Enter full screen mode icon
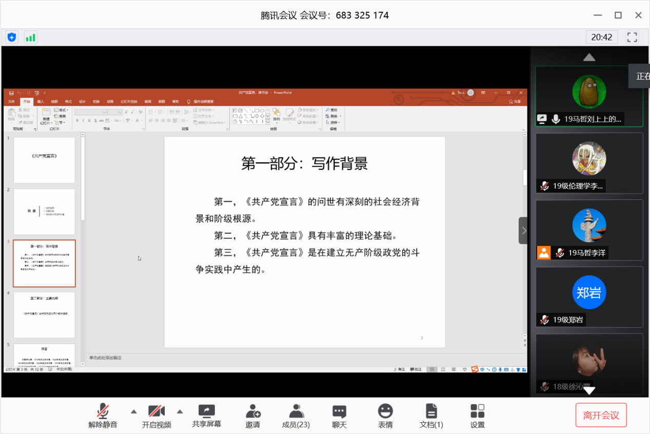Image resolution: width=650 pixels, height=434 pixels. pyautogui.click(x=632, y=37)
